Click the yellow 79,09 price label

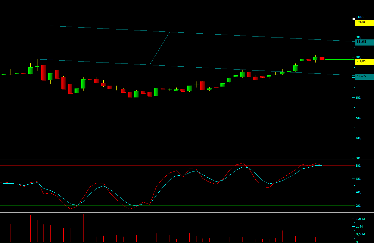(x=364, y=62)
